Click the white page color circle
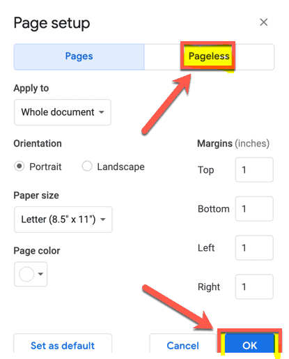Viewport: 289px width, 359px height. click(26, 274)
